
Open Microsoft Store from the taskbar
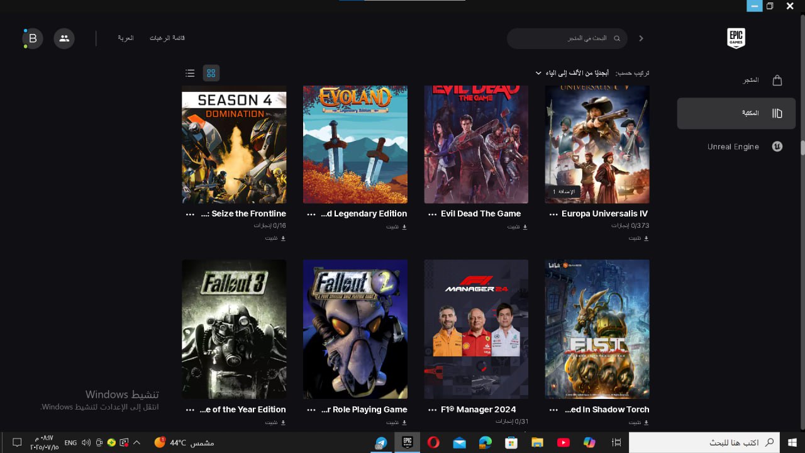[x=511, y=442]
